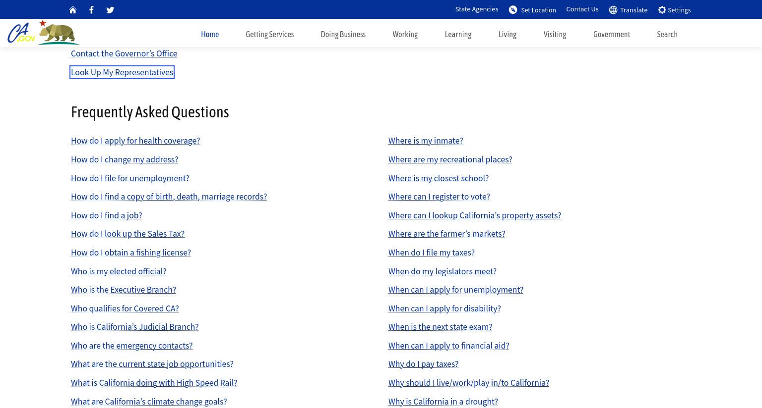Open California's climate change goals question

pyautogui.click(x=149, y=402)
